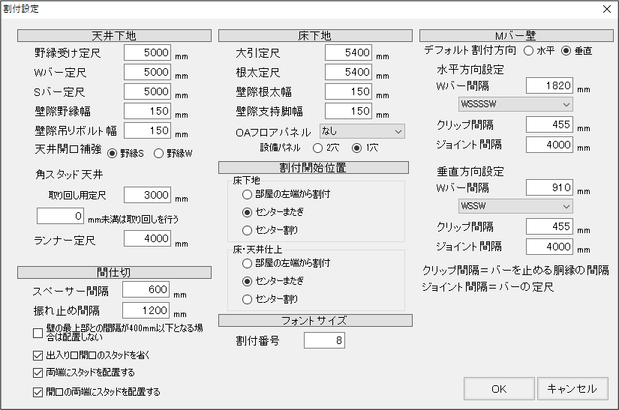The height and width of the screenshot is (410, 619).
Task: Expand the WSSSSW pattern dropdown
Action: [515, 103]
